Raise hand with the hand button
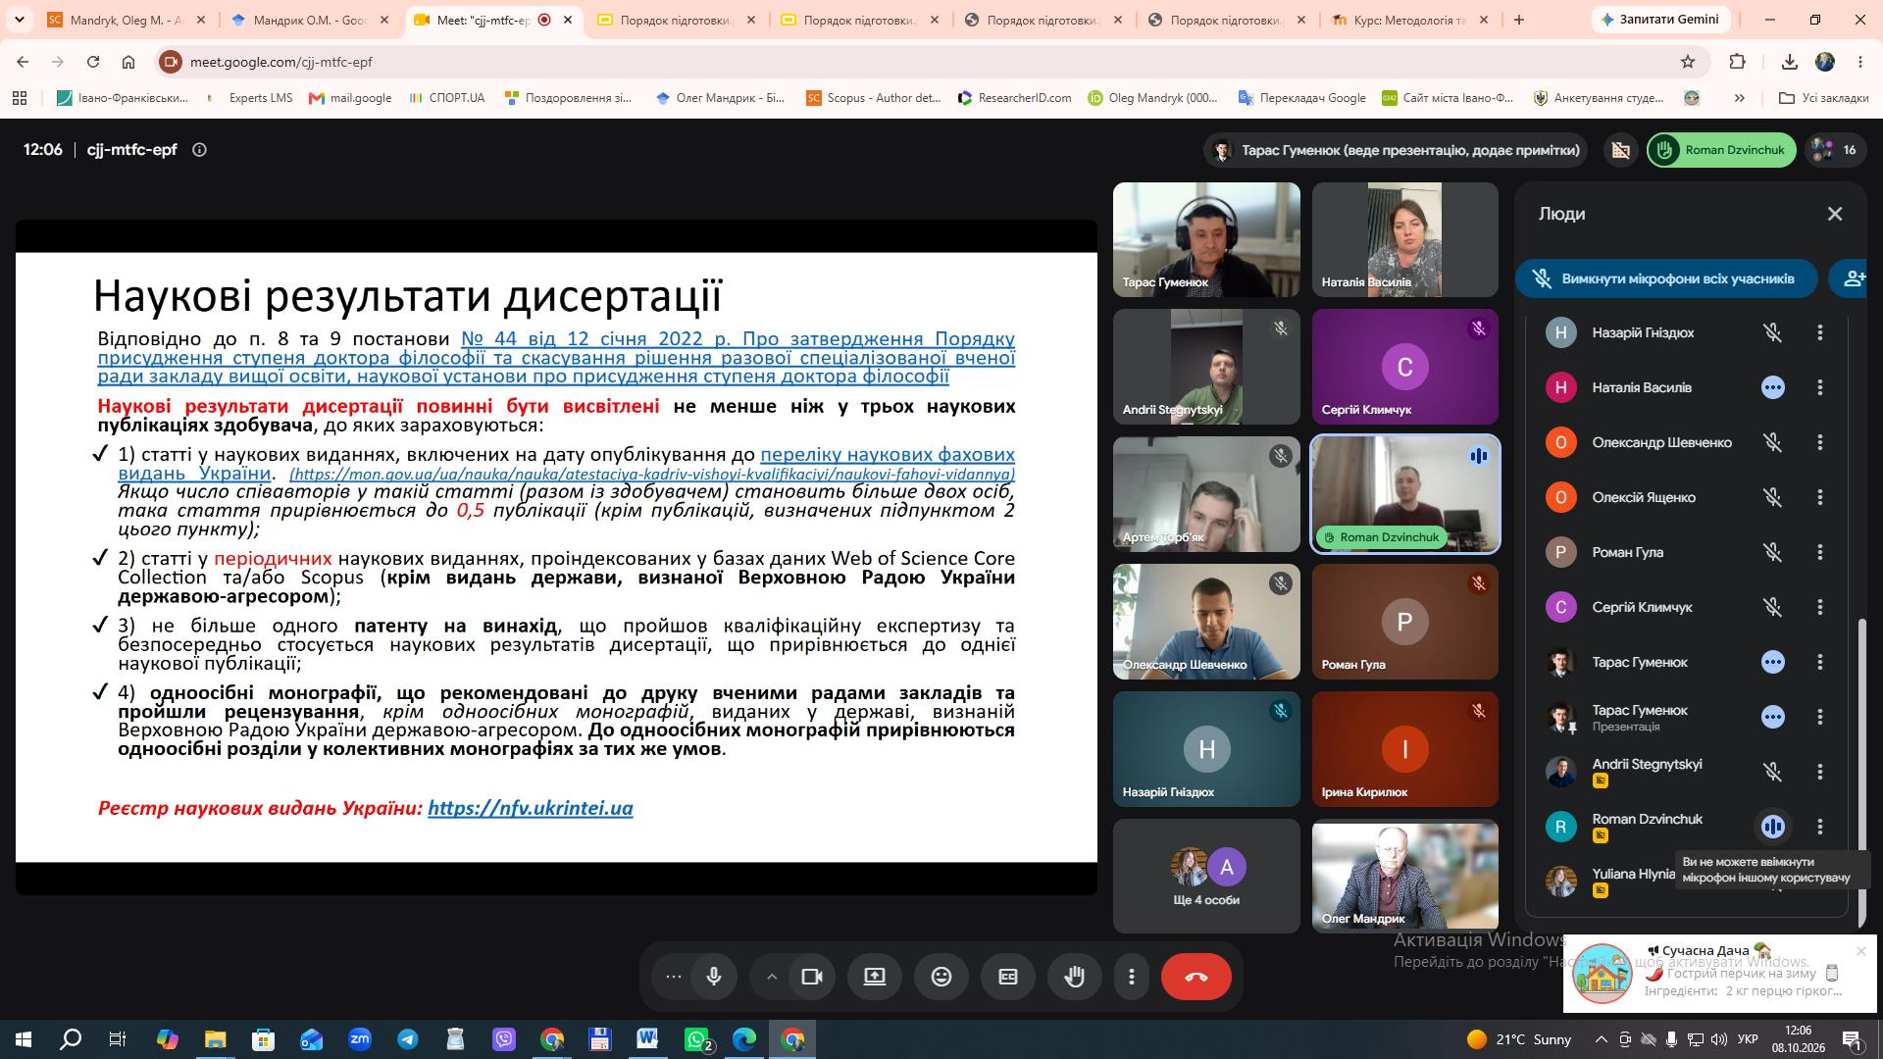The height and width of the screenshot is (1059, 1883). pyautogui.click(x=1075, y=977)
